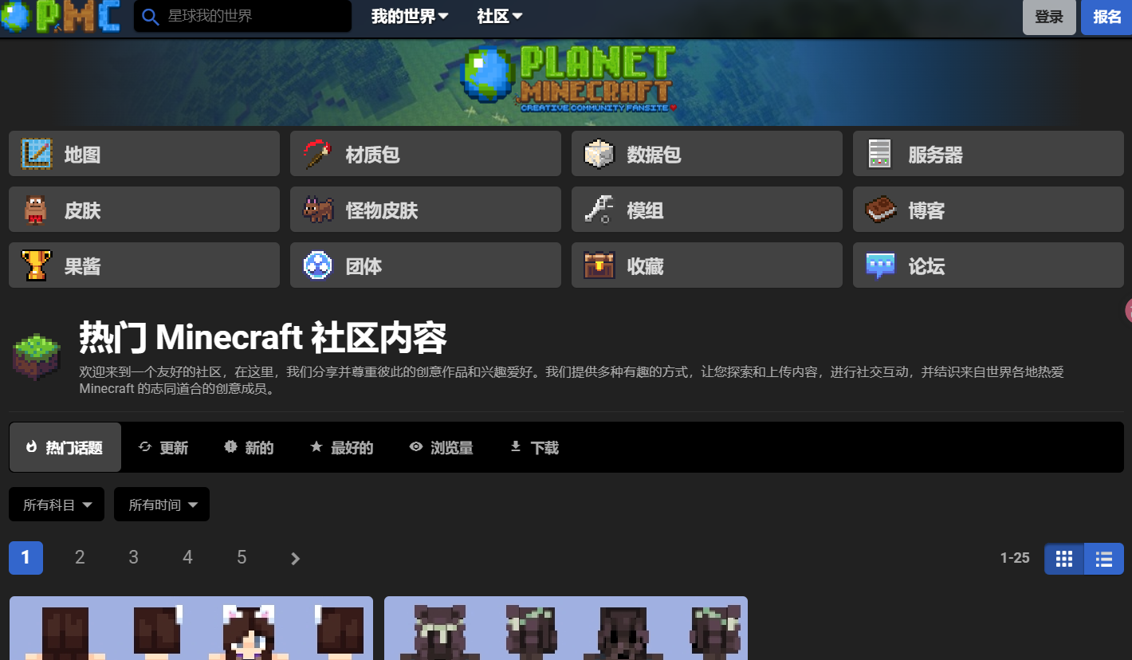Click the Planet Minecraft banner logo
This screenshot has width=1132, height=660.
point(568,78)
